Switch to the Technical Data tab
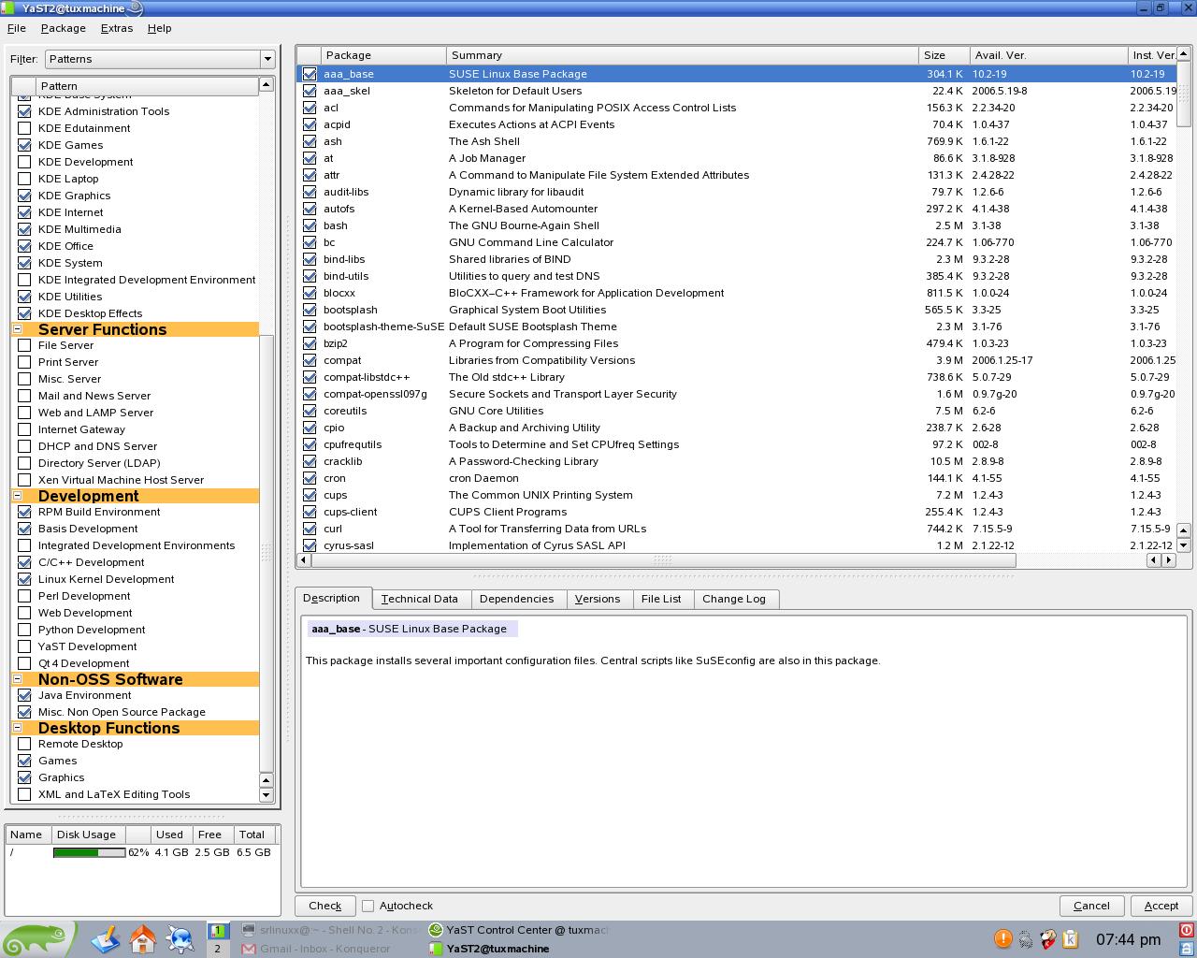Viewport: 1197px width, 958px height. click(419, 599)
